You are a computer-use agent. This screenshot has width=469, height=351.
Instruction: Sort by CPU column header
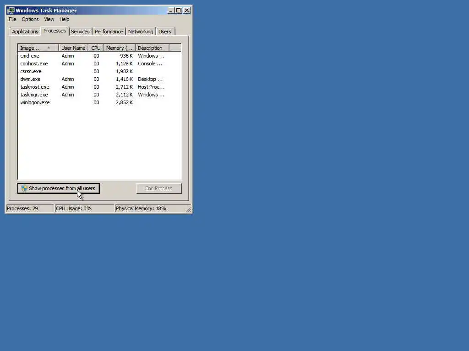96,48
